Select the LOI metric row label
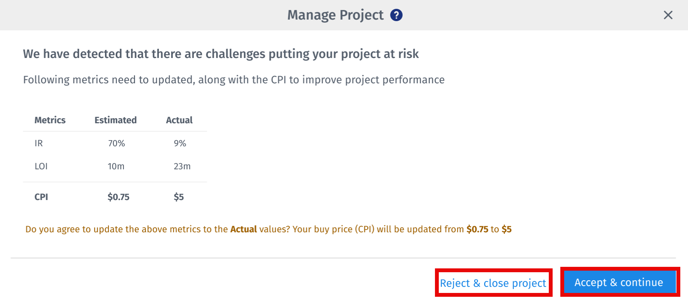688x306 pixels. (41, 166)
